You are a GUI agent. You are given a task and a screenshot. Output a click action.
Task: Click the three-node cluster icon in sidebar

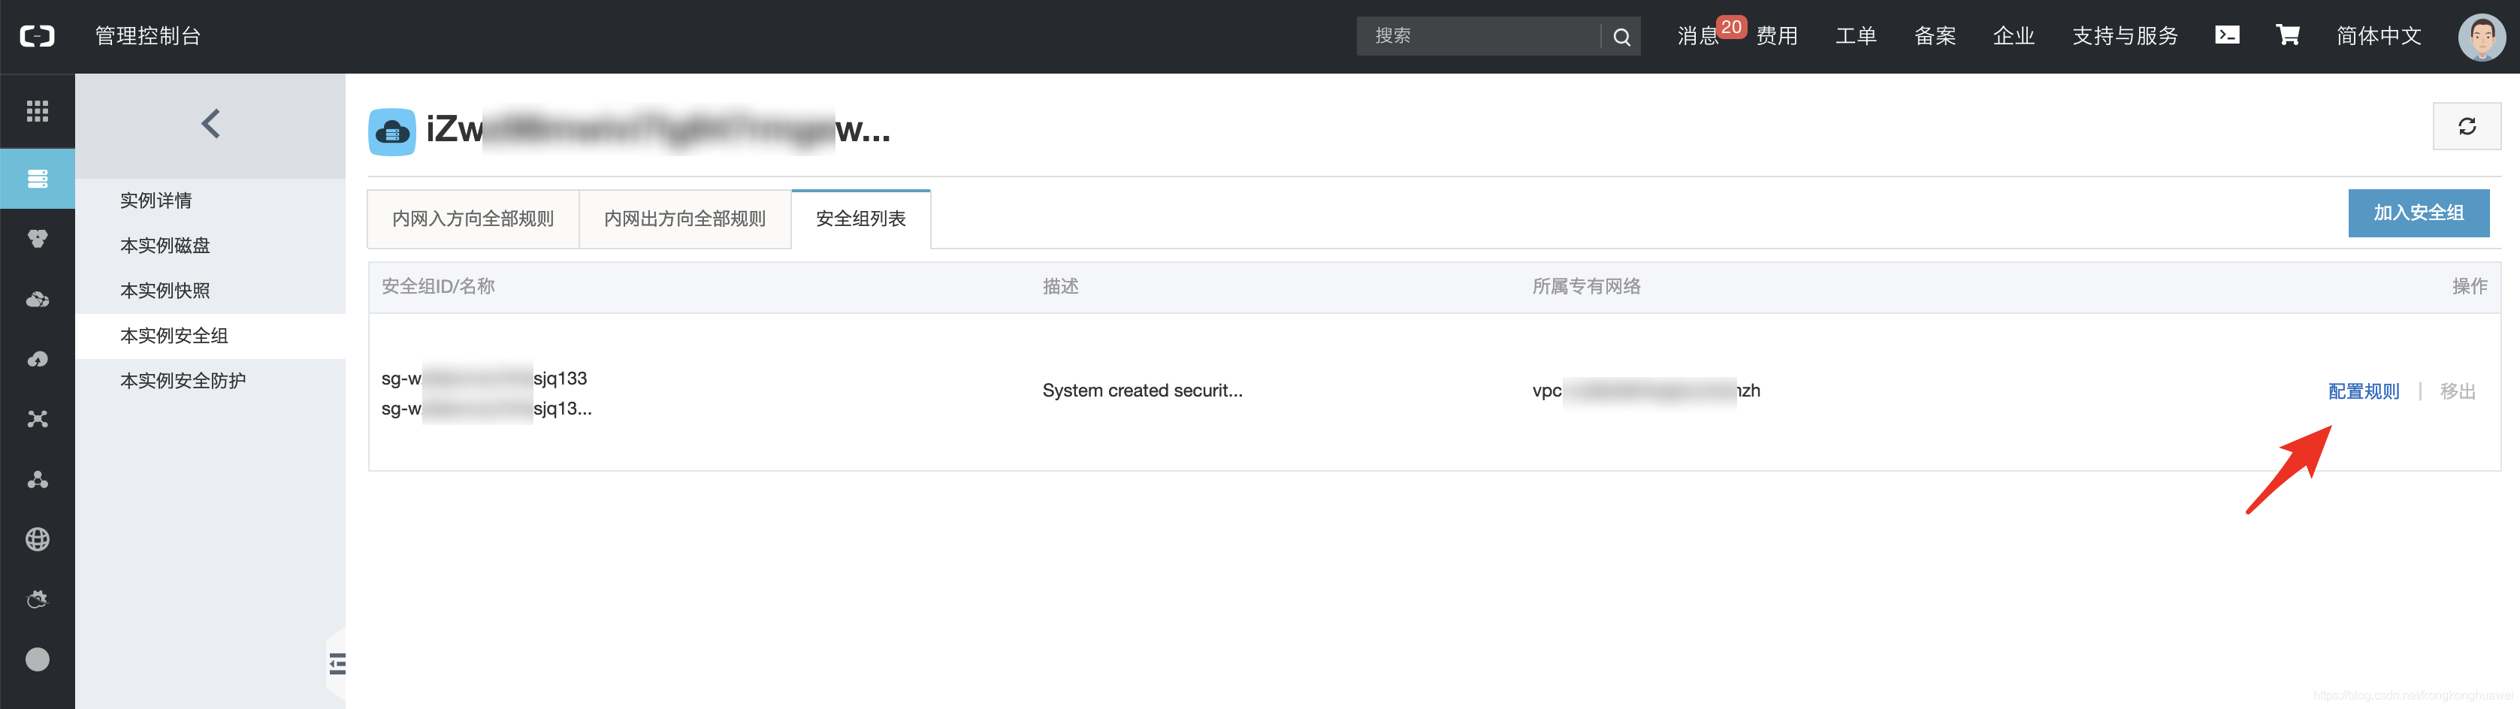[x=37, y=479]
